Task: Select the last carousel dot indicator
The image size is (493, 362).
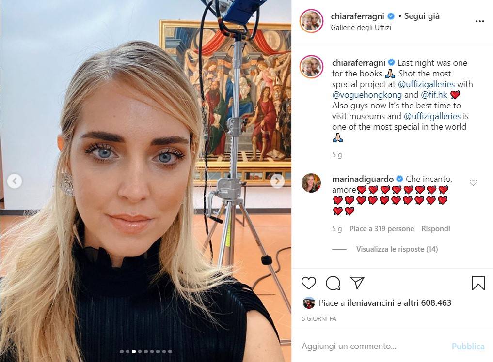Action: pos(170,352)
